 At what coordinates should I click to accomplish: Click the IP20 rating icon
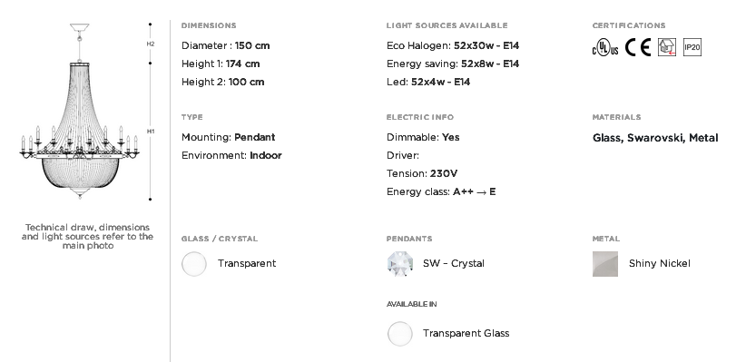(692, 47)
